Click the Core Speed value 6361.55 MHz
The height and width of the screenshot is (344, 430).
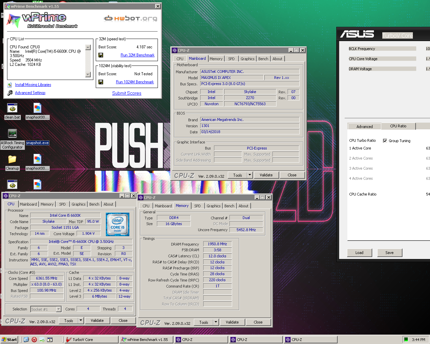pyautogui.click(x=47, y=278)
